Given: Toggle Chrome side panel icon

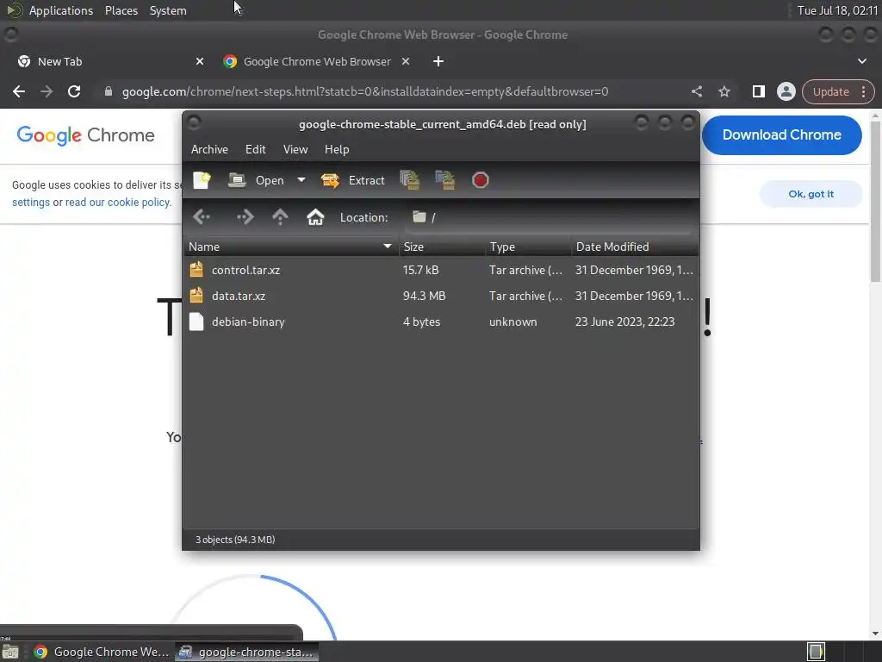Looking at the screenshot, I should click(x=758, y=91).
